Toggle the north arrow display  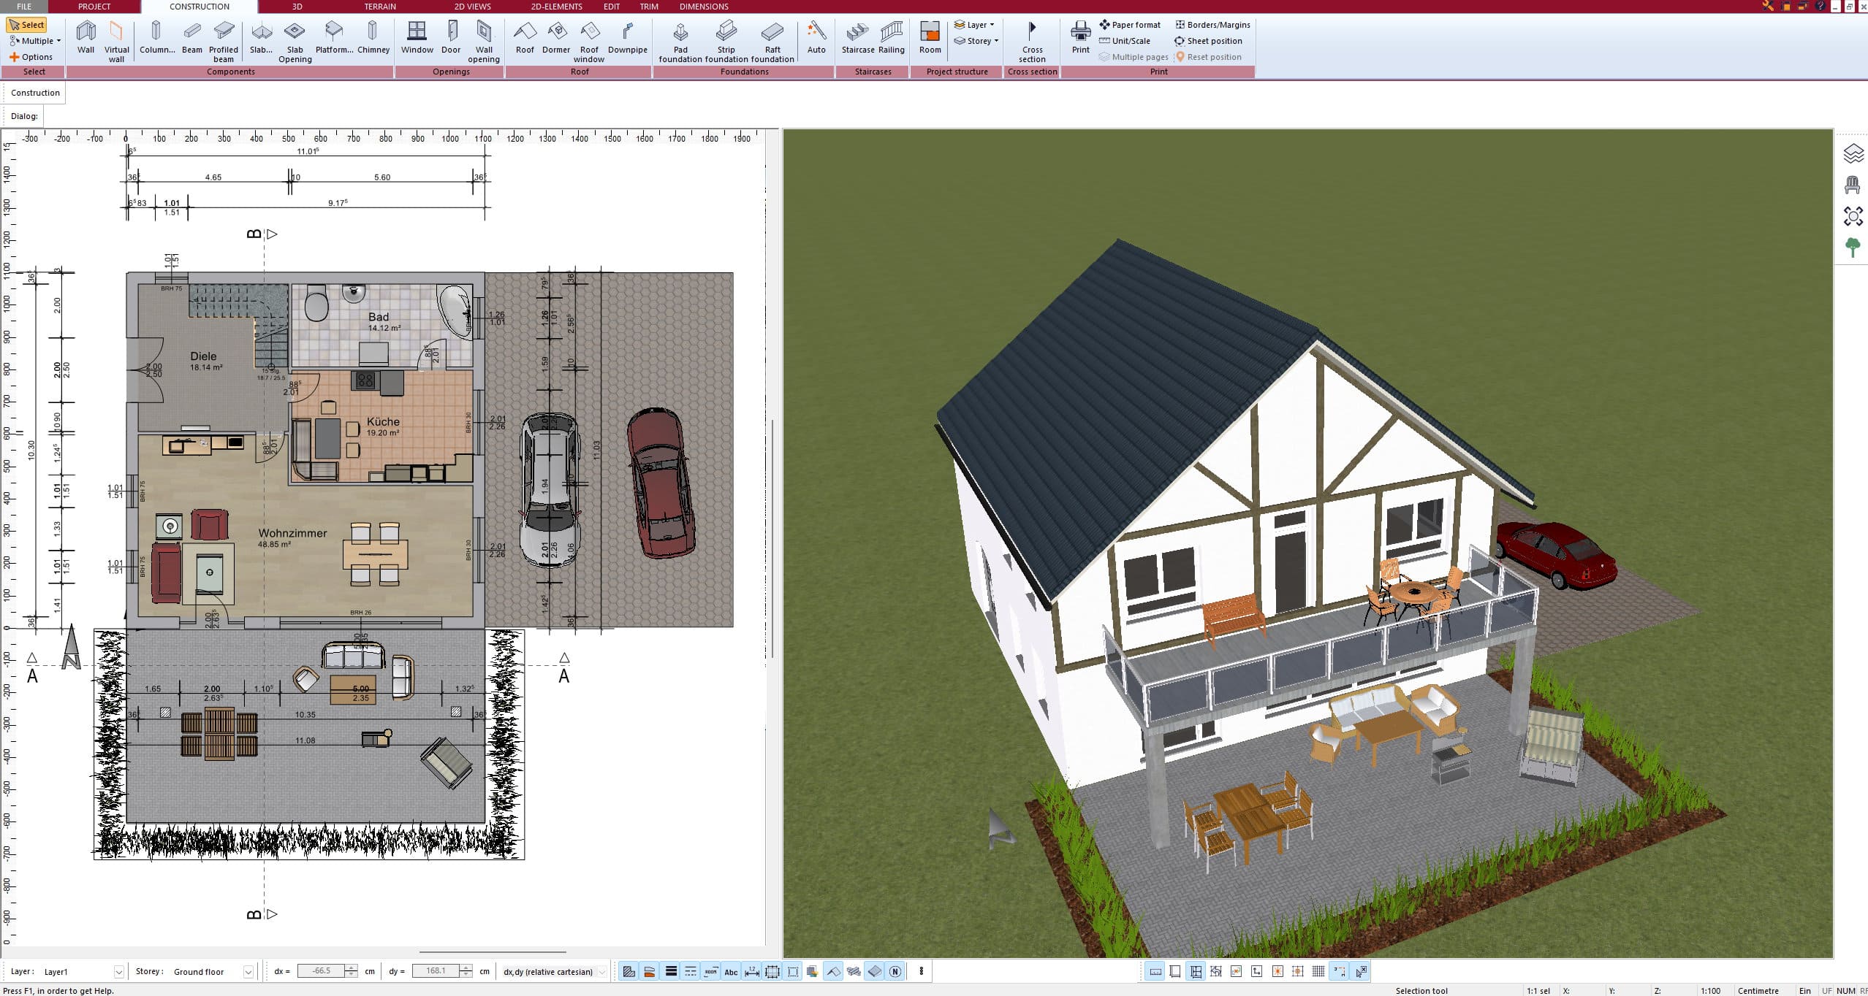click(x=895, y=971)
